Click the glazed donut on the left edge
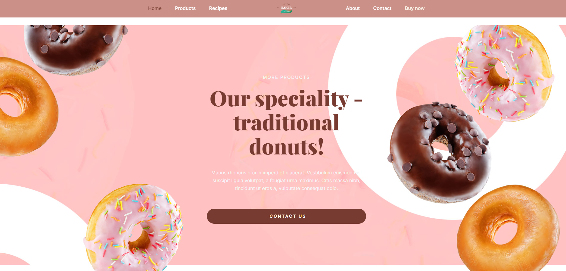Image resolution: width=566 pixels, height=271 pixels. point(27,107)
